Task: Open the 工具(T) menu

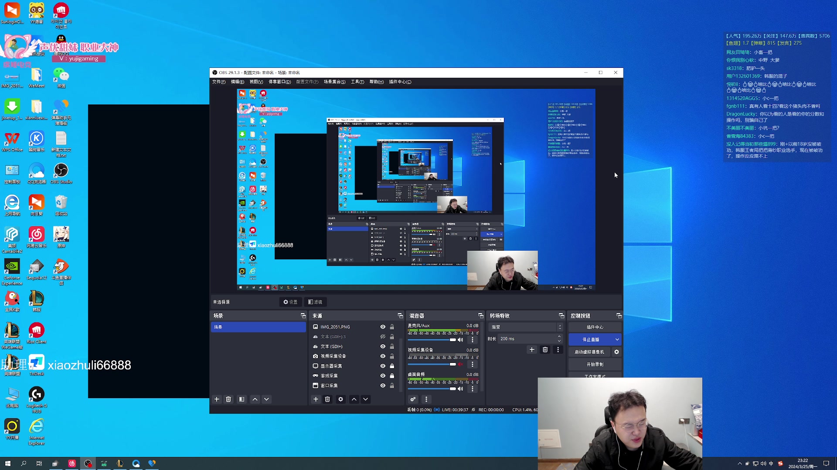Action: (x=357, y=82)
